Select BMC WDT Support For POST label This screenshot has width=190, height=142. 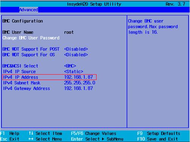(31, 49)
